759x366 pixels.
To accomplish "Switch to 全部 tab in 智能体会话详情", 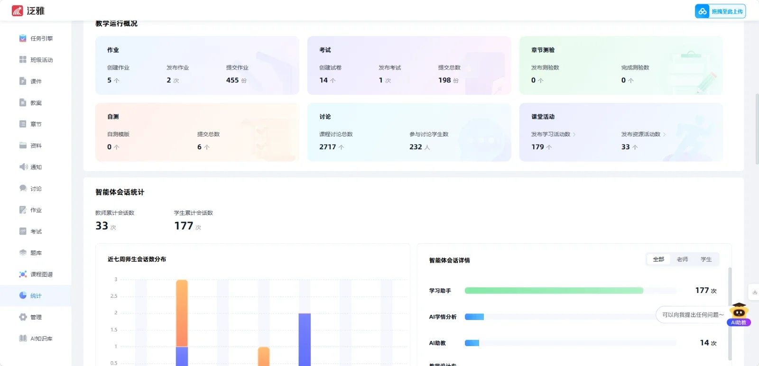I will coord(658,259).
